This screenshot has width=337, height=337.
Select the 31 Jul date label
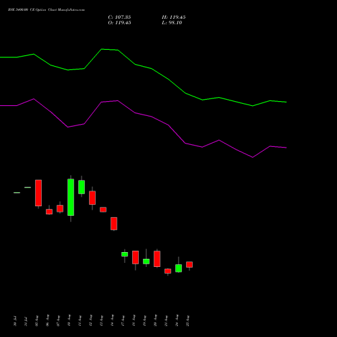[26, 321]
